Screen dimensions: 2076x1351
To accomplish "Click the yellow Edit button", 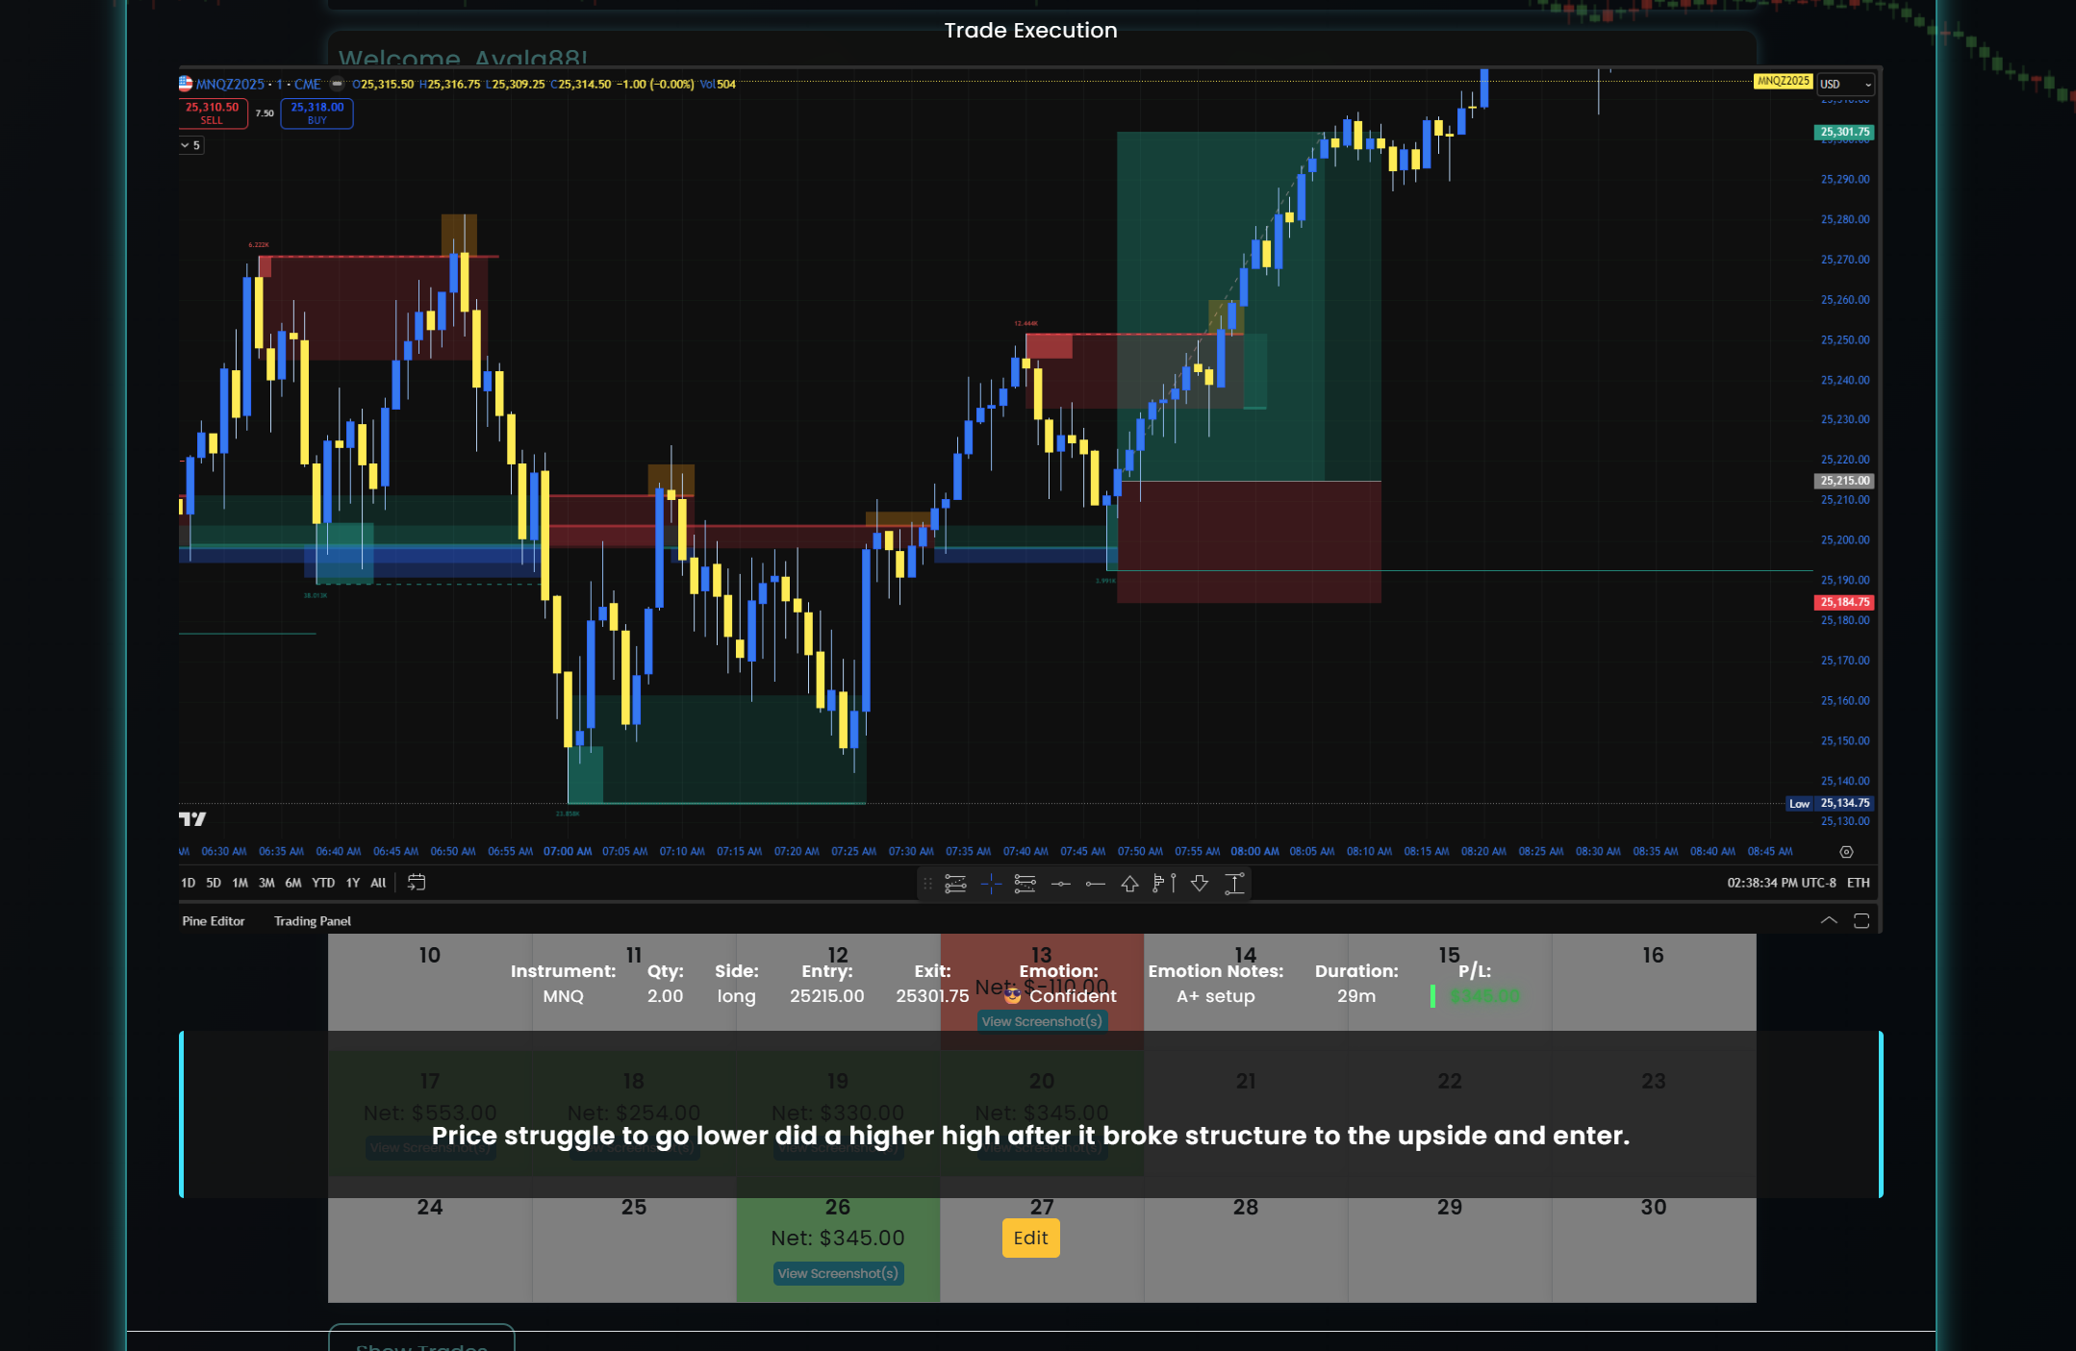I will 1030,1238.
